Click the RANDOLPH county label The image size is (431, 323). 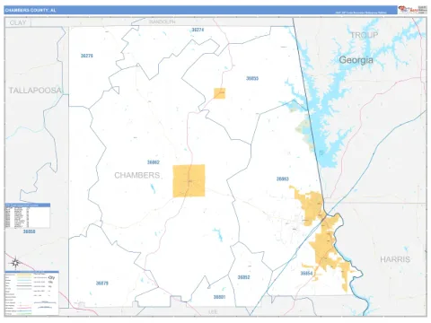pos(162,22)
